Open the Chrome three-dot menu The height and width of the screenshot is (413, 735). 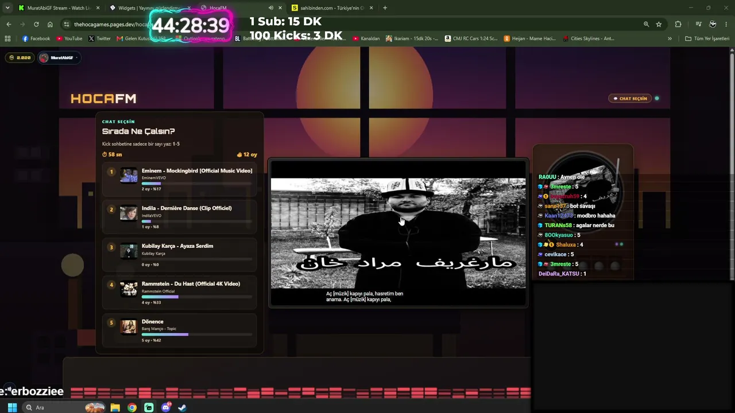(x=726, y=24)
